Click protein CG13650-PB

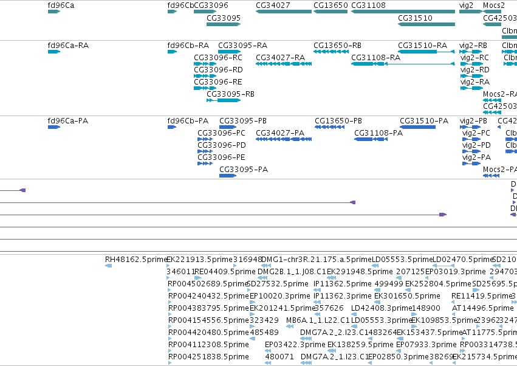[330, 127]
